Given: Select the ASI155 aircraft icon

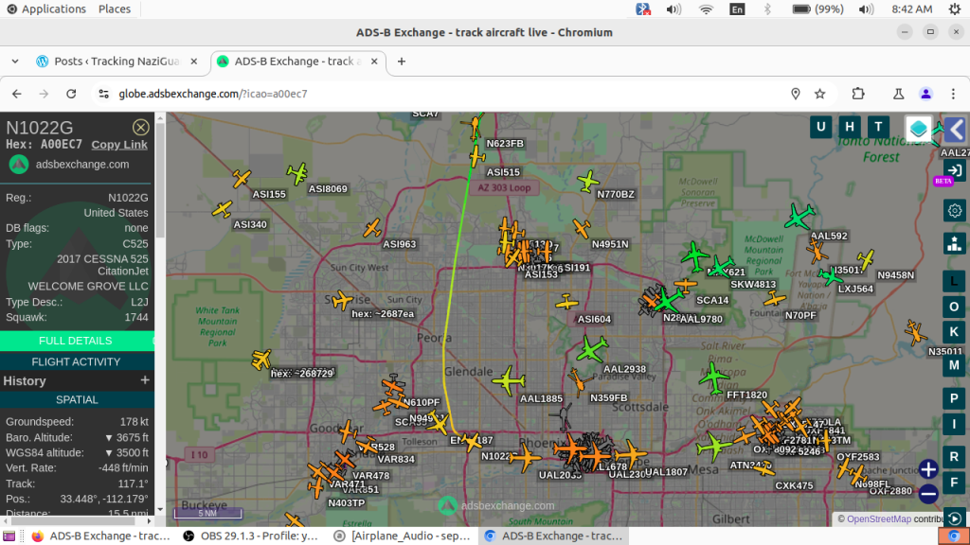Looking at the screenshot, I should click(x=242, y=179).
